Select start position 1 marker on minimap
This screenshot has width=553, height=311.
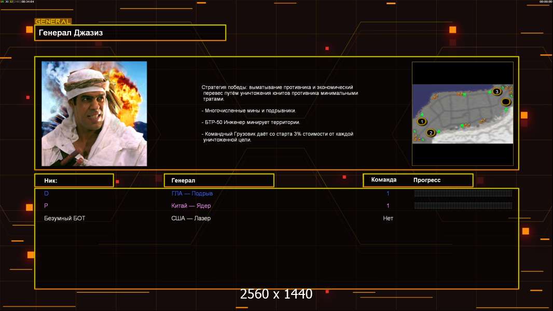(422, 121)
